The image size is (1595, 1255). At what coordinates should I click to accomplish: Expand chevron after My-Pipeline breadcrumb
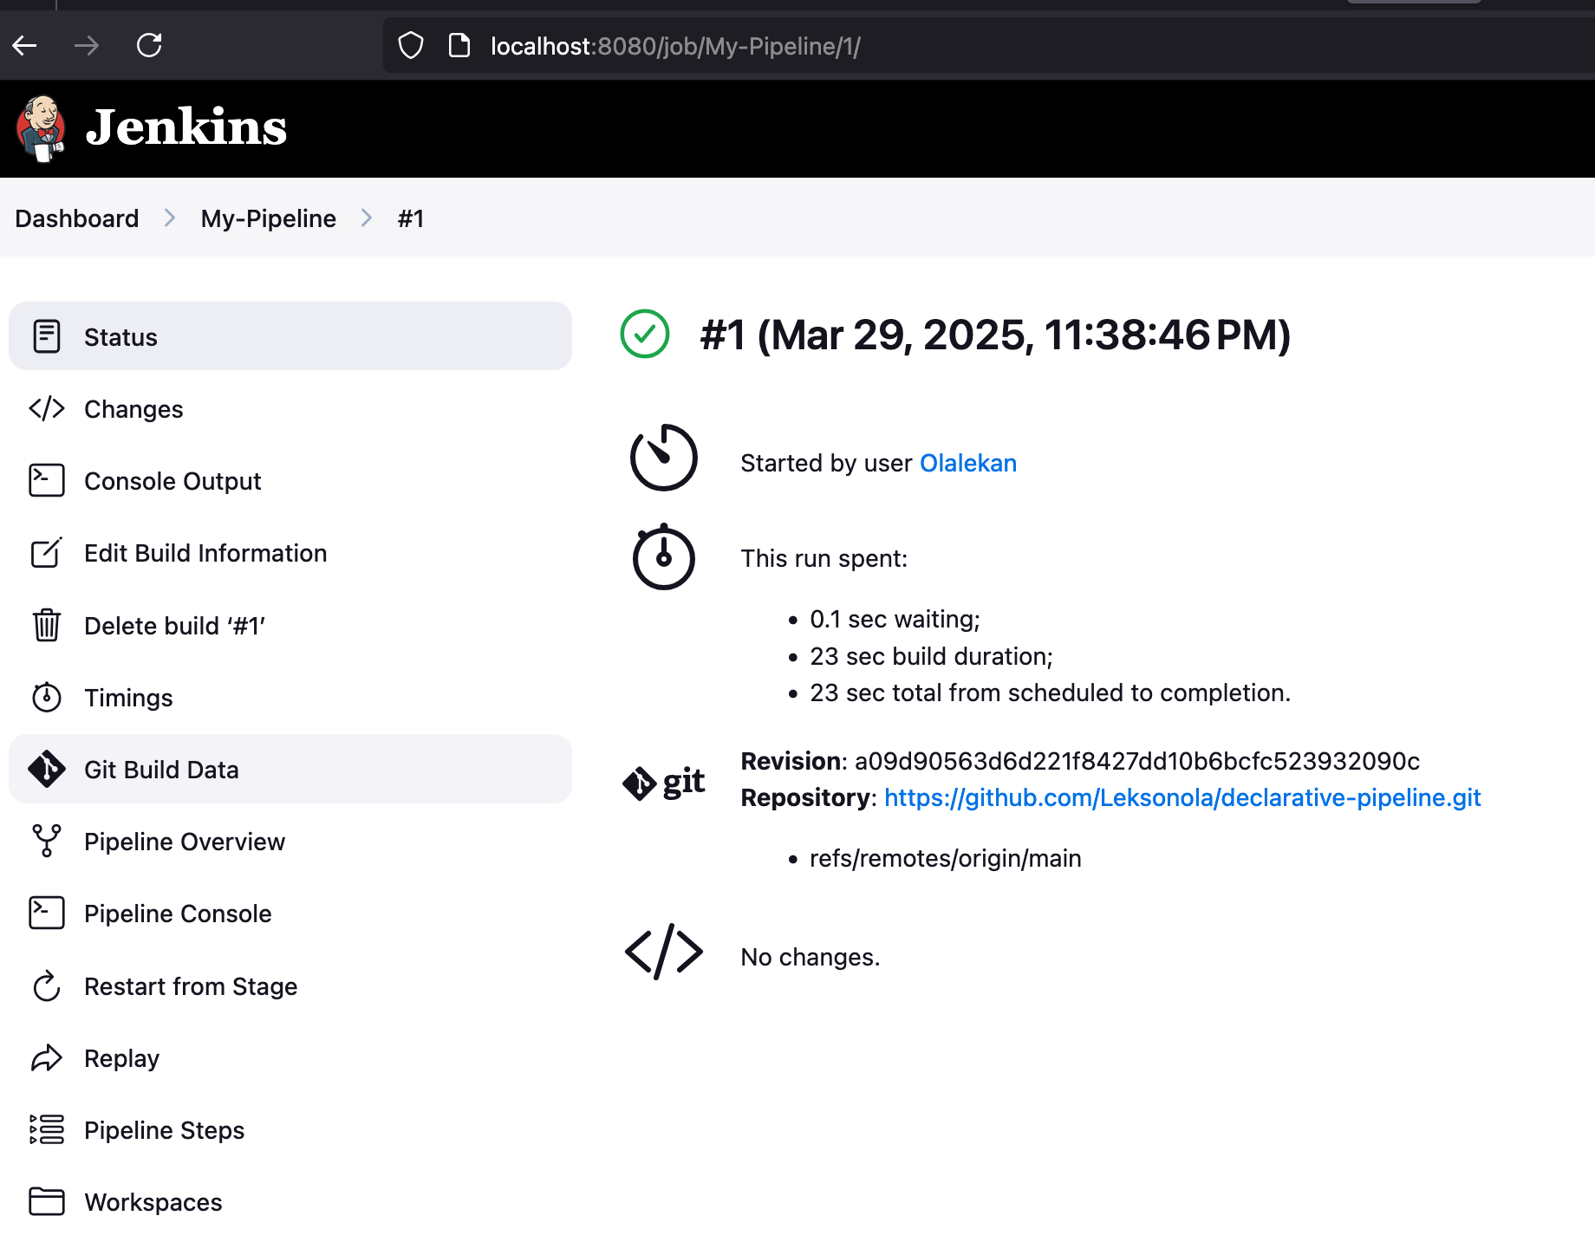point(367,218)
